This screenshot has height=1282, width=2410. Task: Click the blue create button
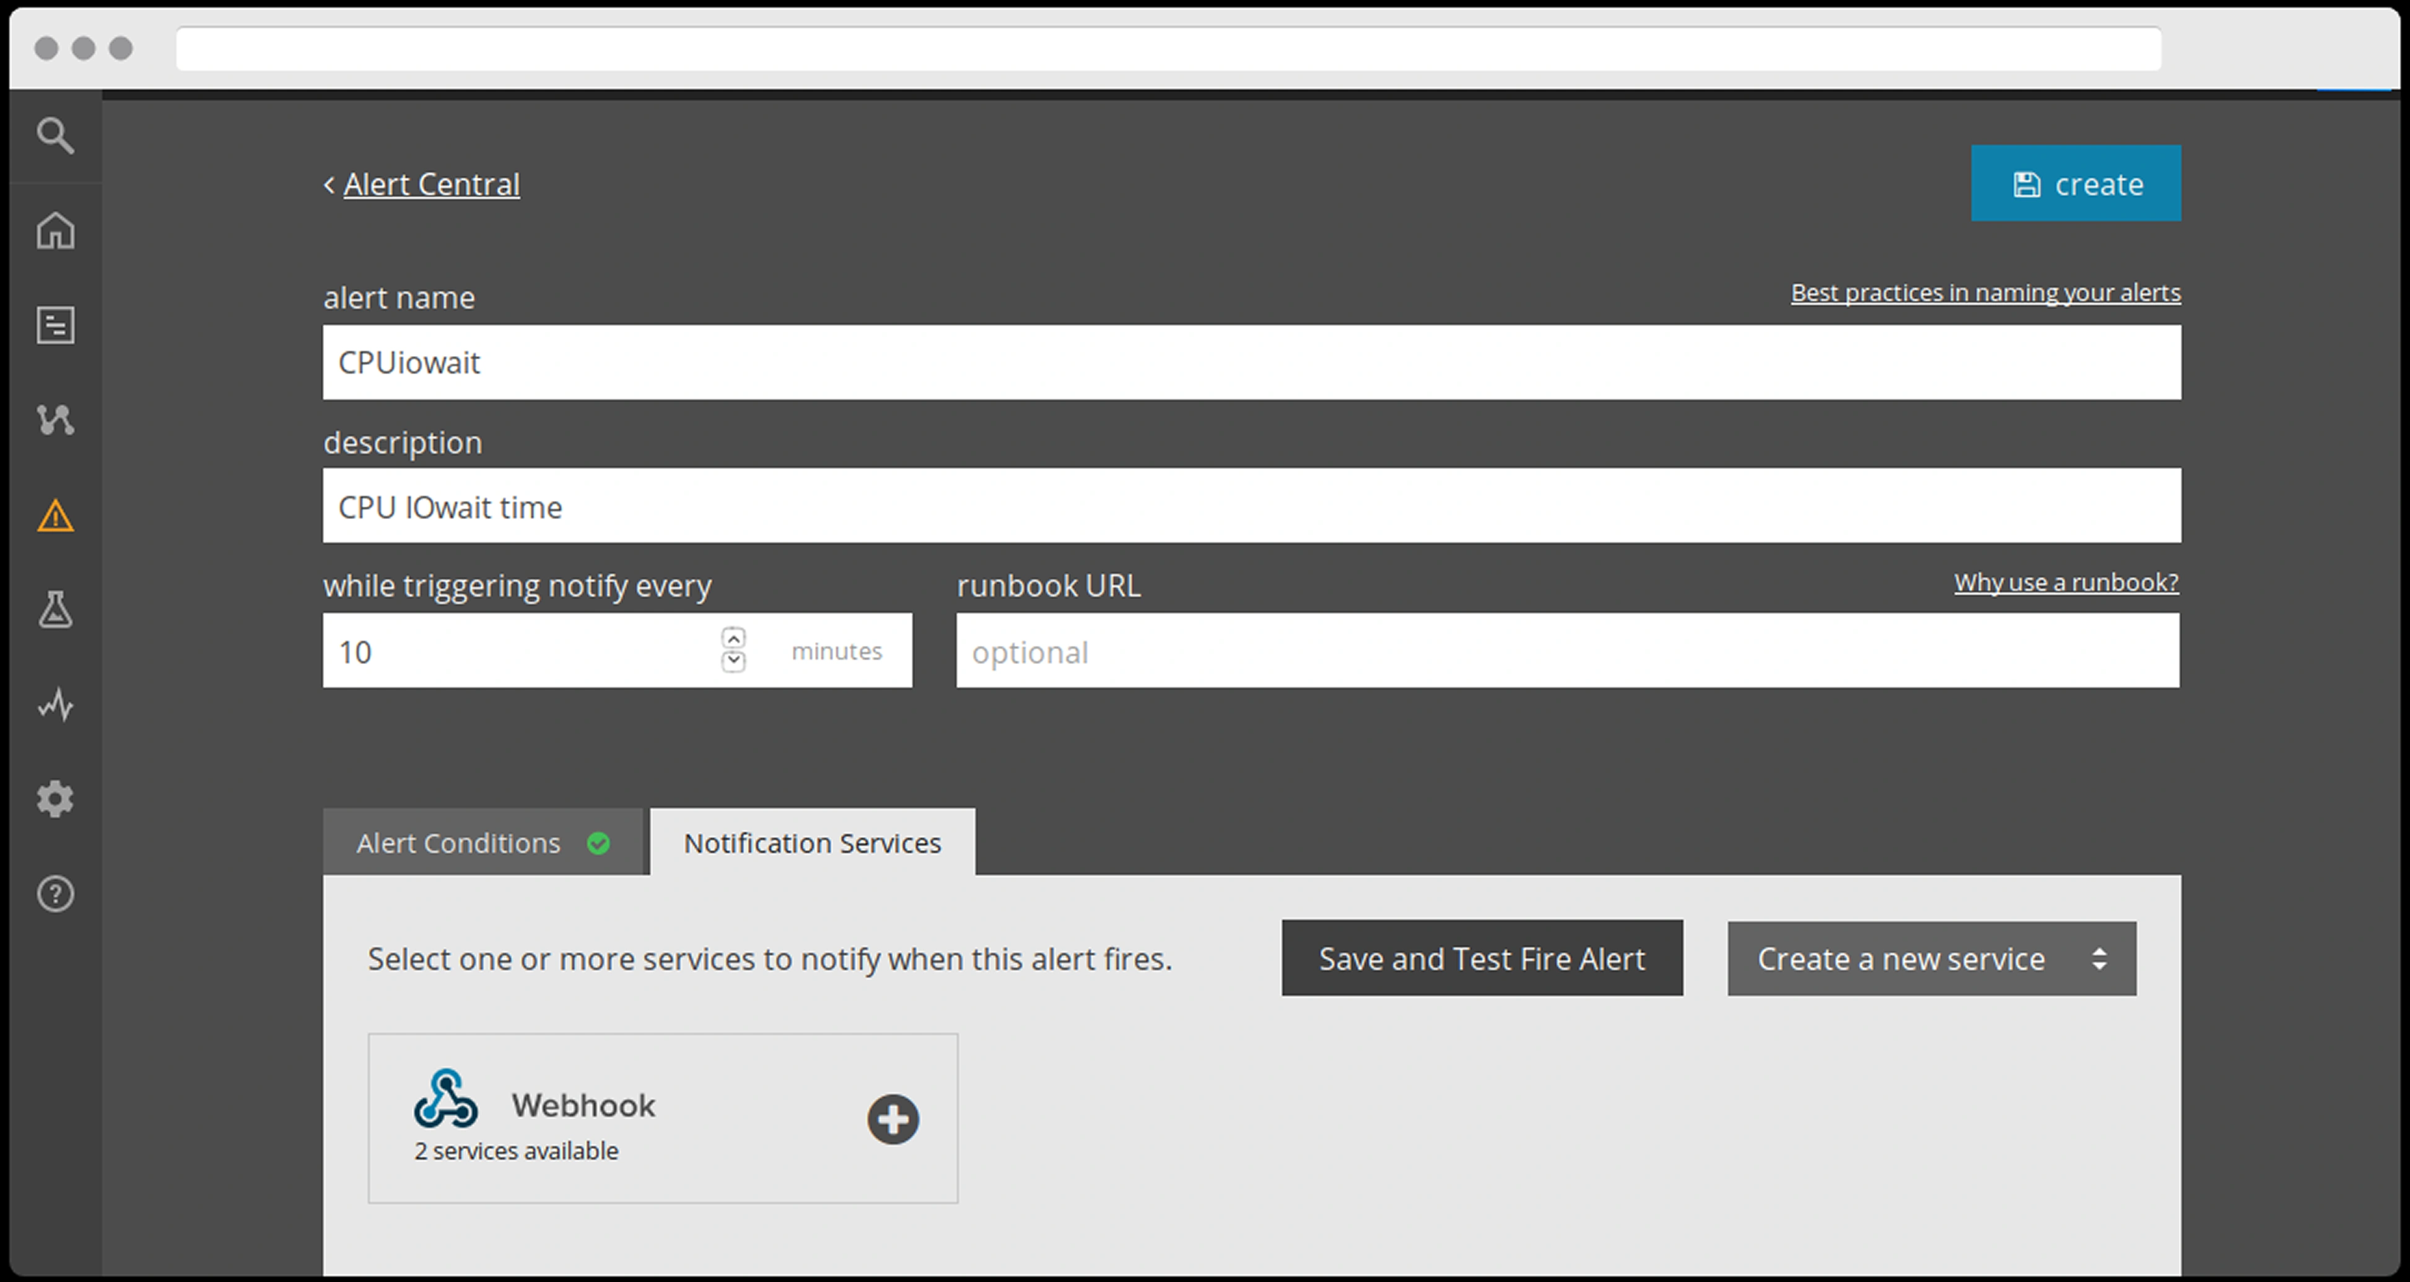(2075, 183)
